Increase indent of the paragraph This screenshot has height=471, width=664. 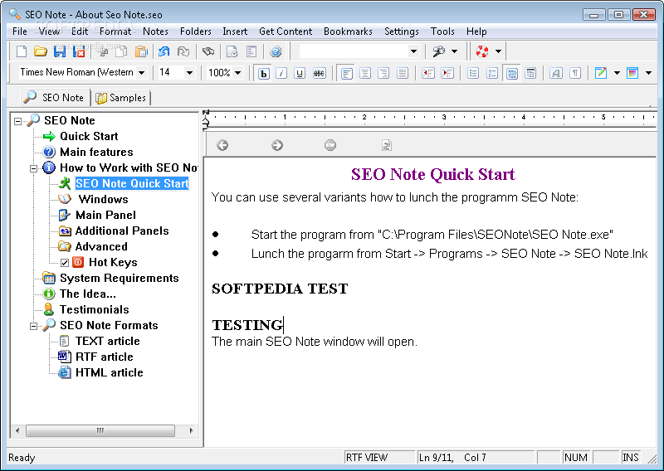click(447, 73)
